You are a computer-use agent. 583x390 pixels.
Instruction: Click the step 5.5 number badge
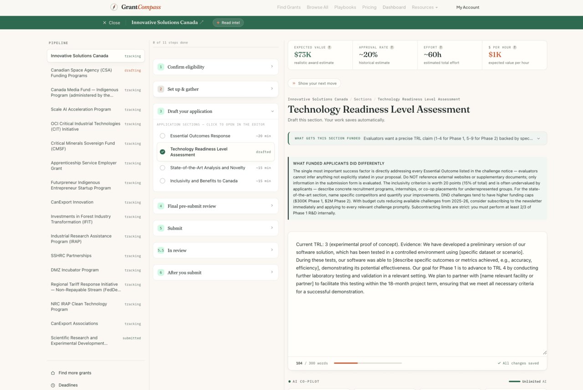[160, 250]
